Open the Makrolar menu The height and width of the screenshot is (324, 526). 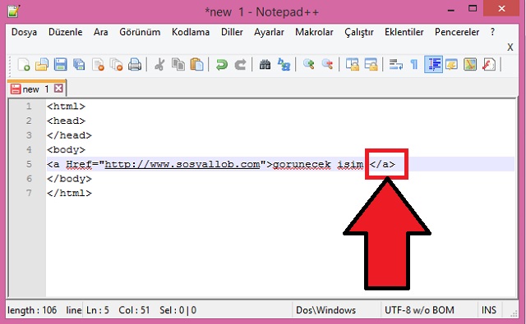314,32
